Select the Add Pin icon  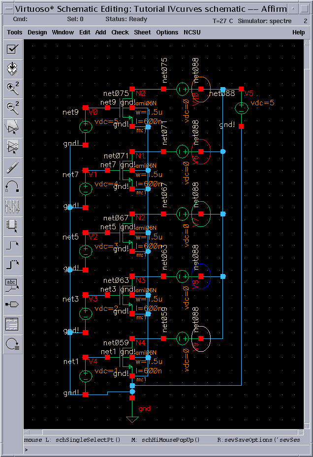(x=12, y=305)
